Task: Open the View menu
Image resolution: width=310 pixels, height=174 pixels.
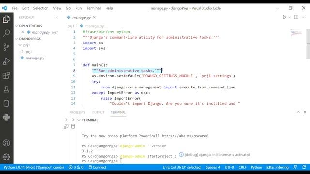Action: click(57, 8)
